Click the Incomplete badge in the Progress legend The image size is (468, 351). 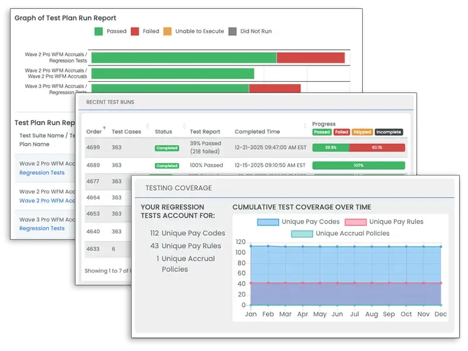click(x=389, y=131)
